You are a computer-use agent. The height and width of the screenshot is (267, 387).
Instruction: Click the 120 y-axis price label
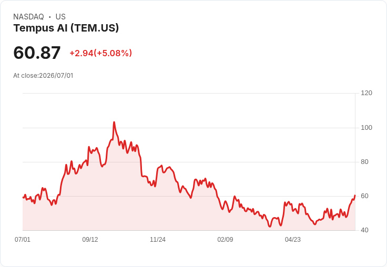pos(366,93)
